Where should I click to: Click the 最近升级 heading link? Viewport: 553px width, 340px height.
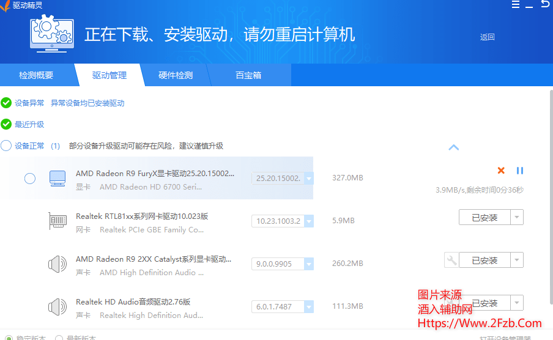pyautogui.click(x=29, y=124)
